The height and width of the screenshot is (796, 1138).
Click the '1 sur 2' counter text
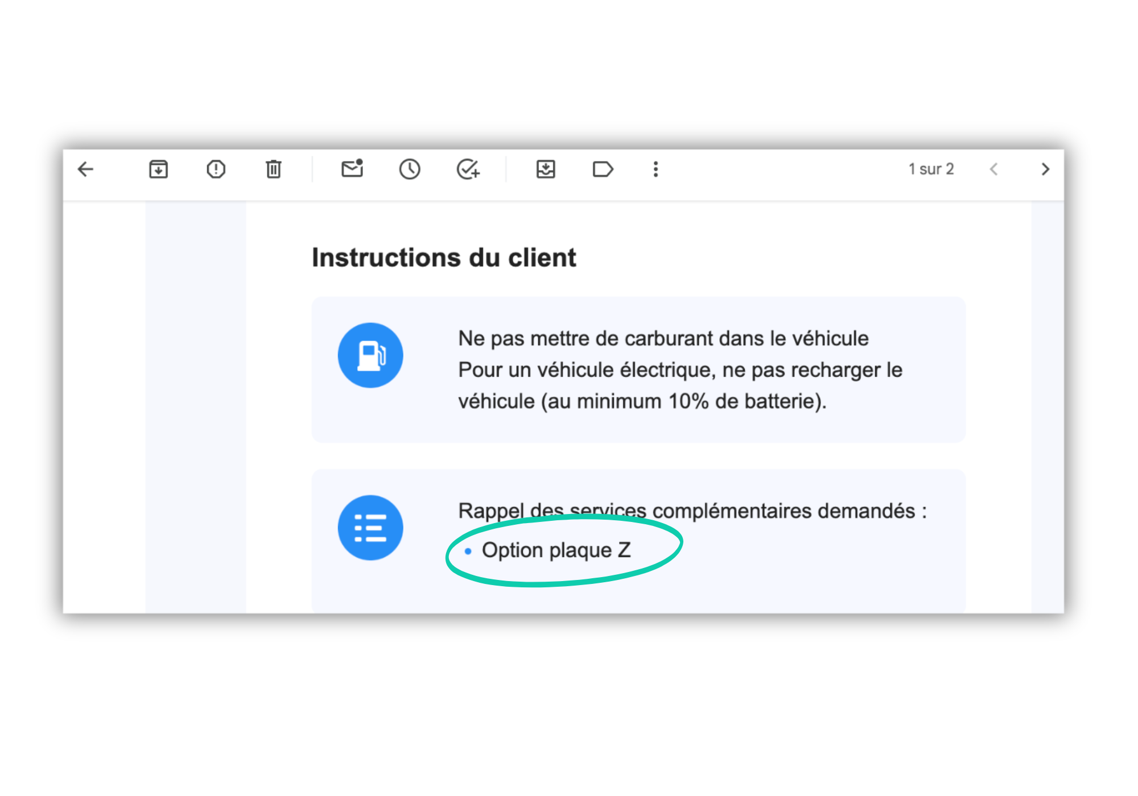point(931,169)
